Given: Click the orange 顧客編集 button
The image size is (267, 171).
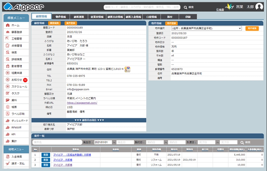Looking at the screenshot, I should click(x=55, y=23).
